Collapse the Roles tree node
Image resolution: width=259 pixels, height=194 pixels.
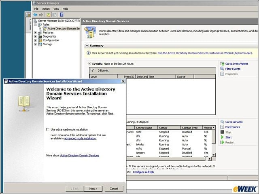pos(35,25)
